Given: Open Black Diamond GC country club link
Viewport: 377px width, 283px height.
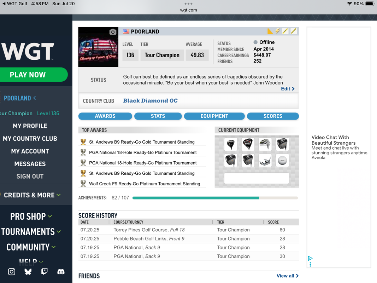Looking at the screenshot, I should point(150,100).
